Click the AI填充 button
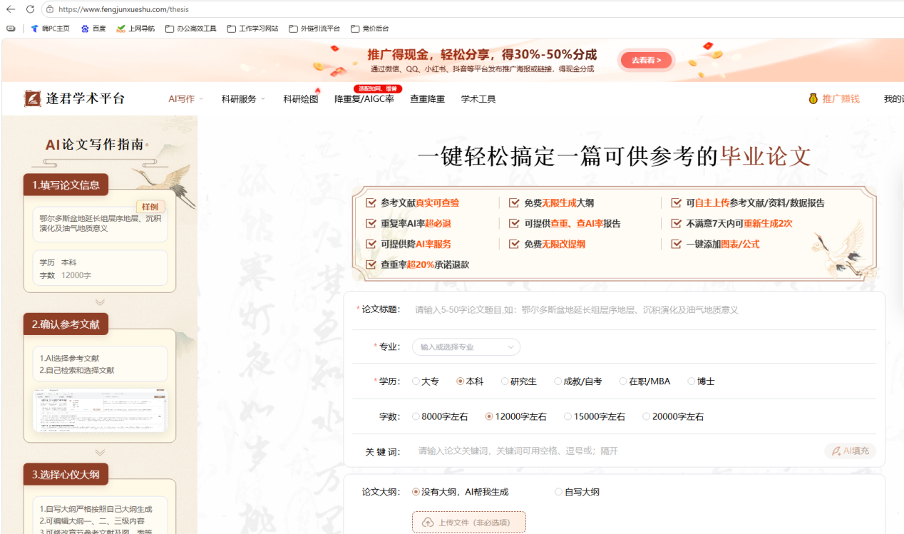The width and height of the screenshot is (904, 534). (851, 451)
